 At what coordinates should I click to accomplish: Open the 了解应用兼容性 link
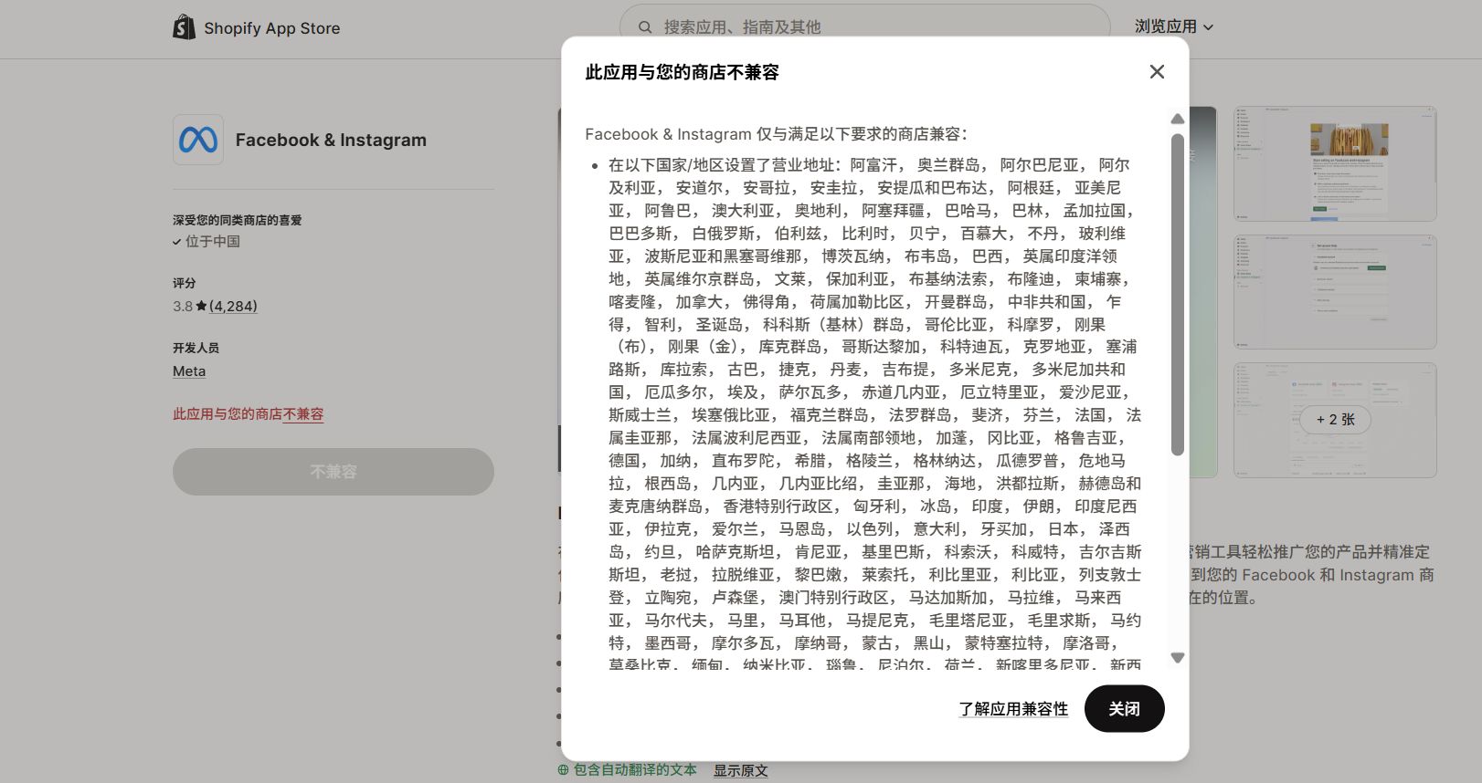1013,709
